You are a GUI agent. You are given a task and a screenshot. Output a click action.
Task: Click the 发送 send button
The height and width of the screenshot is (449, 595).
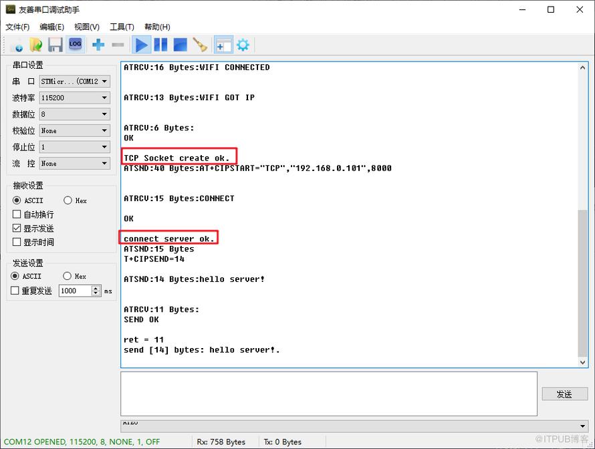pos(565,394)
